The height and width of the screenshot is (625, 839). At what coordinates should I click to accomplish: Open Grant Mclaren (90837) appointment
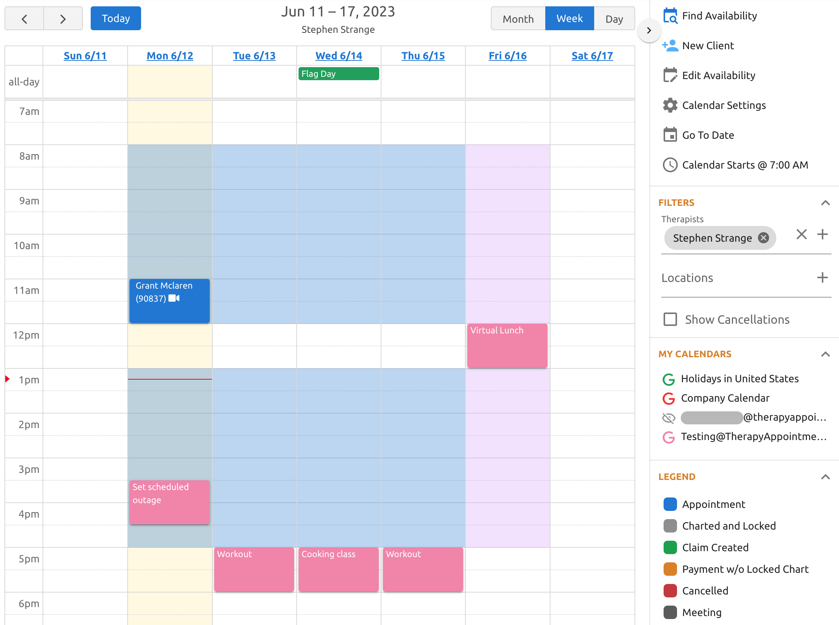tap(169, 301)
